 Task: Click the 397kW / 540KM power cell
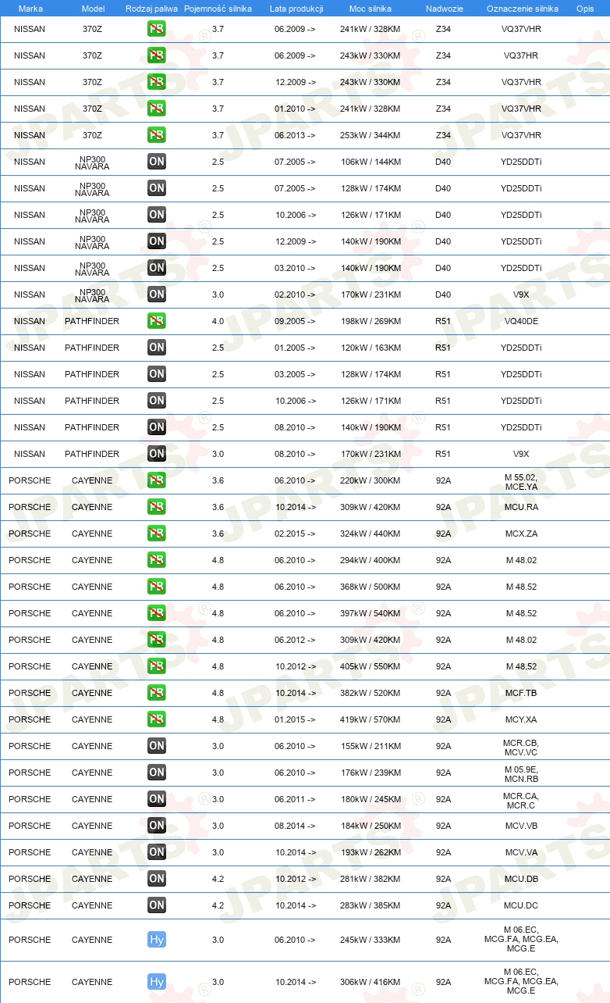(371, 613)
